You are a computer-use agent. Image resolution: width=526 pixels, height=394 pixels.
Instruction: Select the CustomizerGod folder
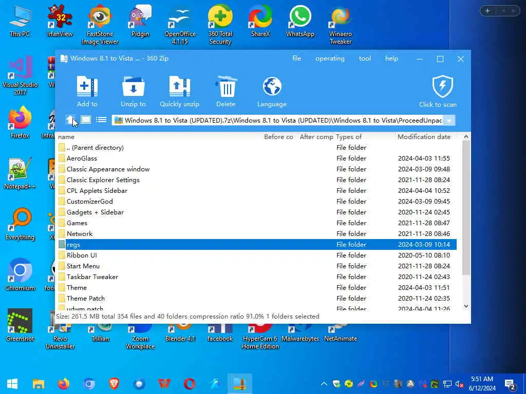click(257, 201)
